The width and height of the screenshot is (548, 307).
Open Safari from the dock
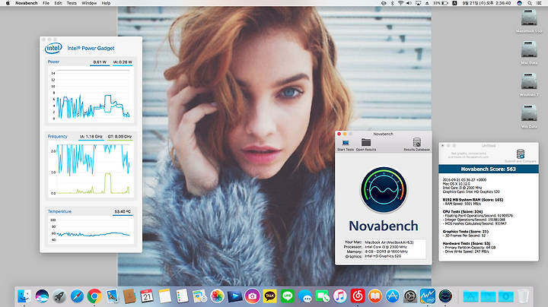coord(77,296)
